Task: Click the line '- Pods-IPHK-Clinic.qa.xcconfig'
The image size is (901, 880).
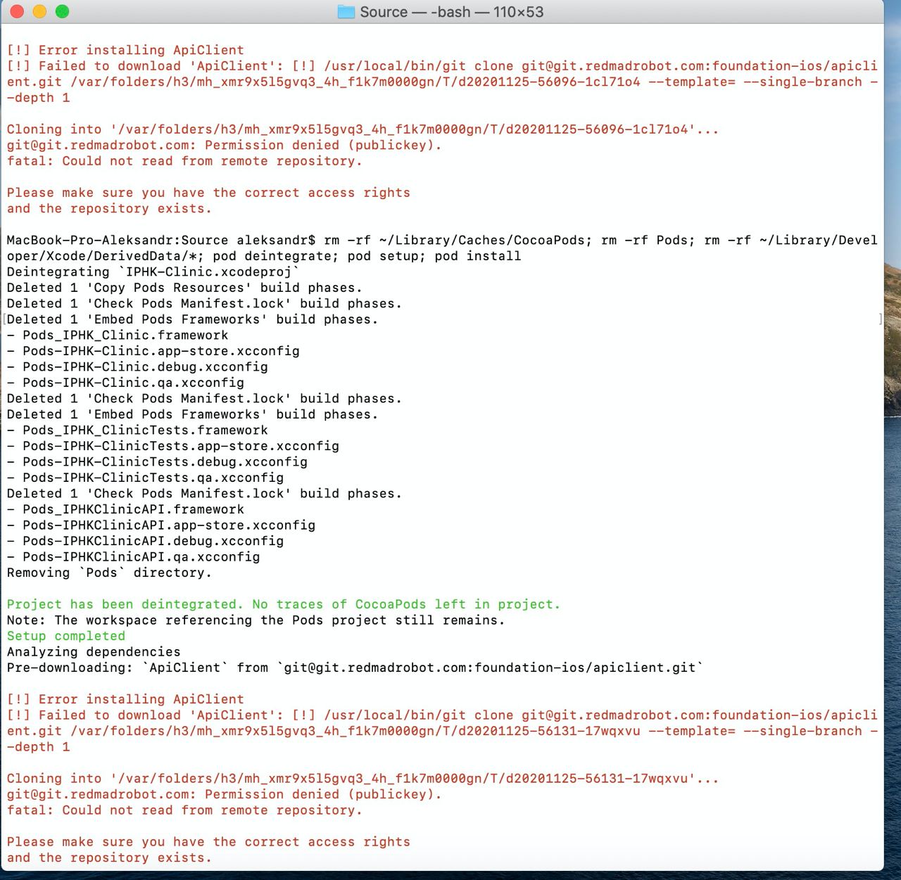Action: point(125,383)
